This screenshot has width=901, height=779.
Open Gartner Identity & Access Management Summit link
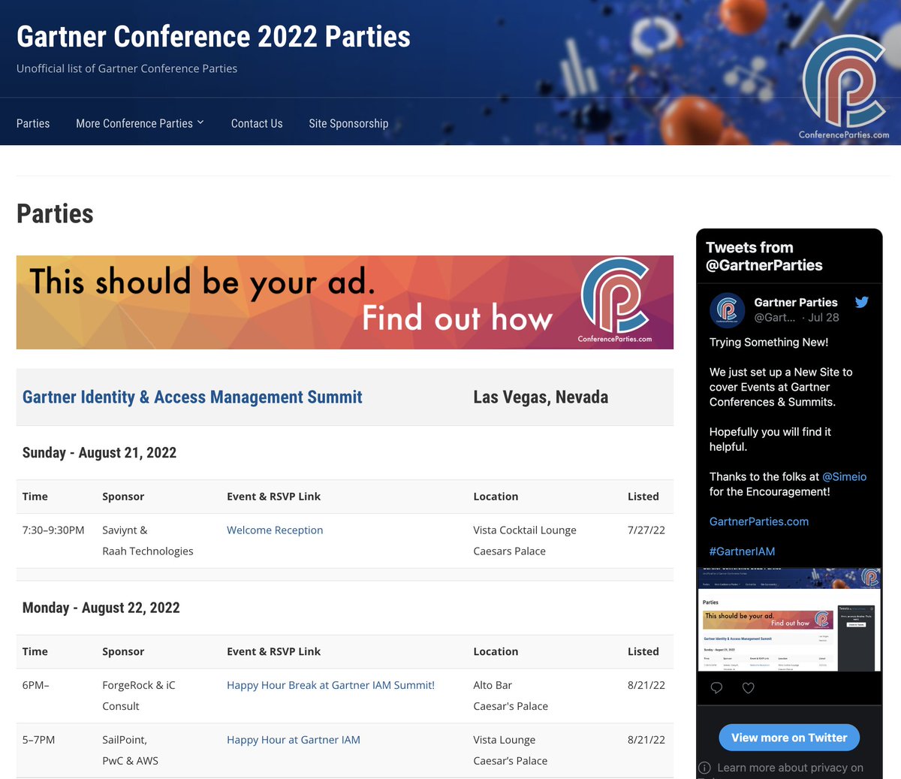pos(192,397)
